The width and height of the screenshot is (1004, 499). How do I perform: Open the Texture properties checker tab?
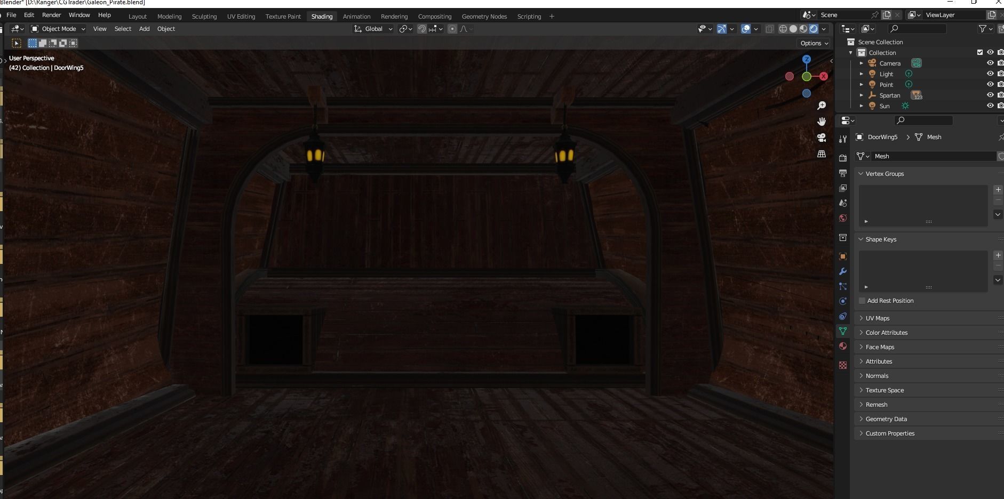(x=843, y=365)
